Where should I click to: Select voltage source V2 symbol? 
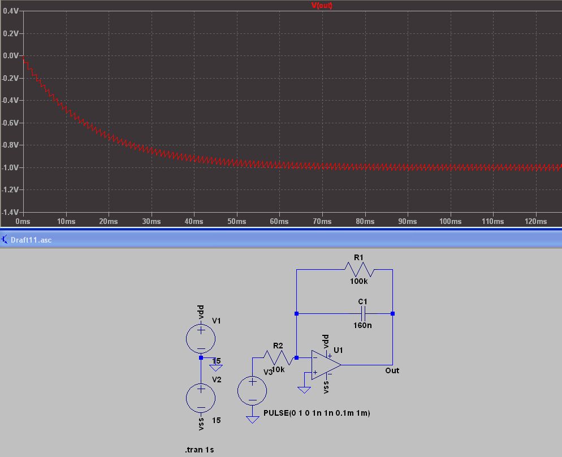point(201,398)
